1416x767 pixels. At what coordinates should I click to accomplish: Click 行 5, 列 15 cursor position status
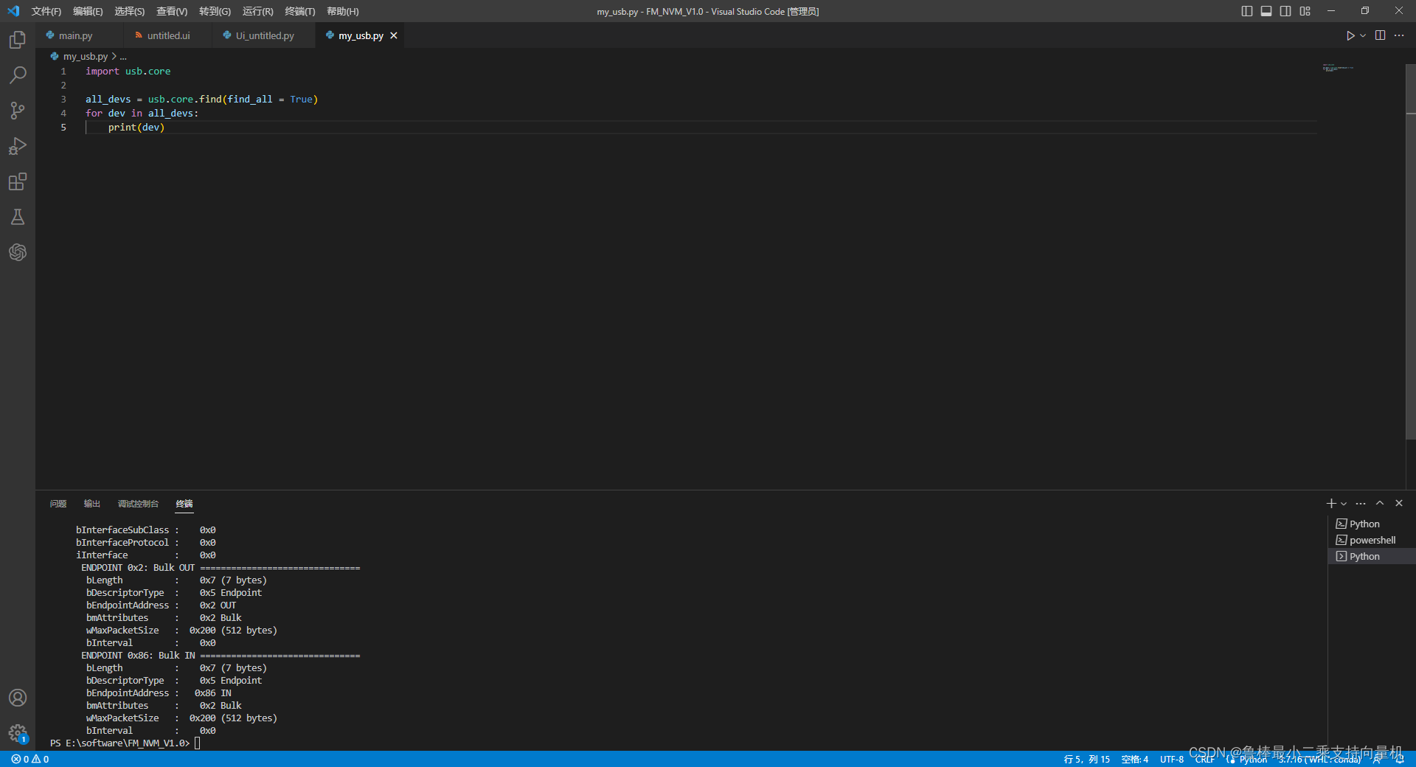(x=1086, y=759)
